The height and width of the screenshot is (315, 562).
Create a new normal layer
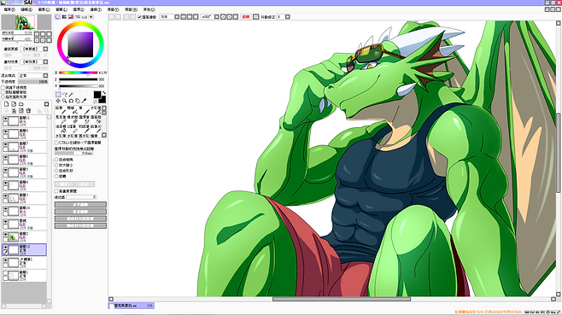[x=6, y=104]
